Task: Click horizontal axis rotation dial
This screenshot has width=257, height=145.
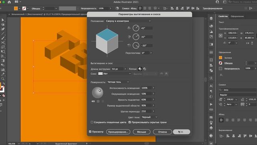Action: (x=136, y=28)
